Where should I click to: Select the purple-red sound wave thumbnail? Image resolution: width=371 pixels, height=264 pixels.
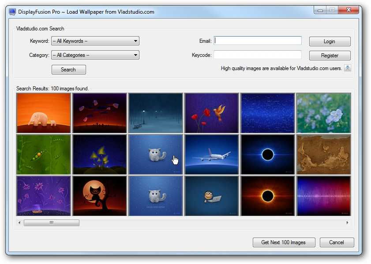click(324, 196)
